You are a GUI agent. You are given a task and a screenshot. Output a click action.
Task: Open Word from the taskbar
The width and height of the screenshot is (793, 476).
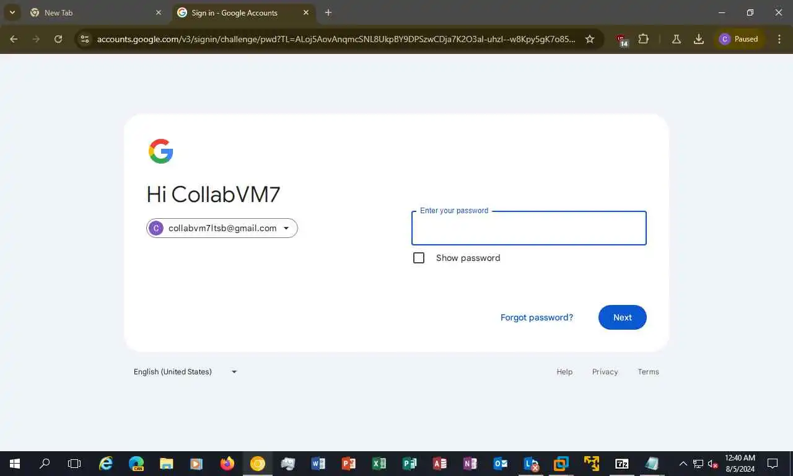pyautogui.click(x=318, y=464)
